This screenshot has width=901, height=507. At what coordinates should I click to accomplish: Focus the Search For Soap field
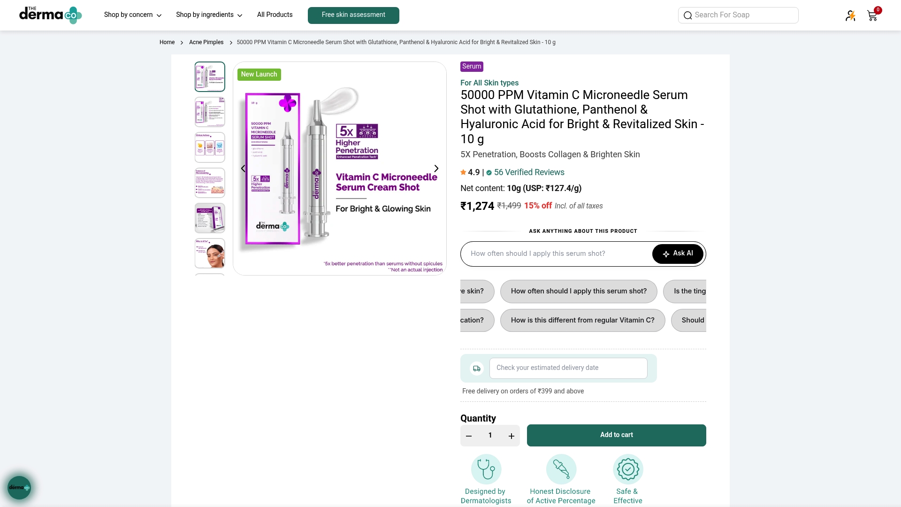pyautogui.click(x=738, y=15)
